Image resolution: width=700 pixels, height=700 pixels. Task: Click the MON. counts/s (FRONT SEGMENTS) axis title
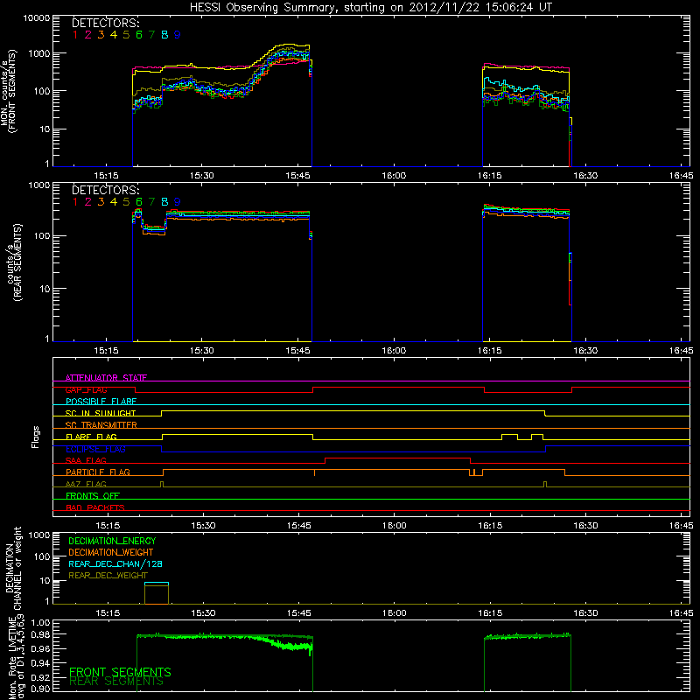(x=8, y=91)
